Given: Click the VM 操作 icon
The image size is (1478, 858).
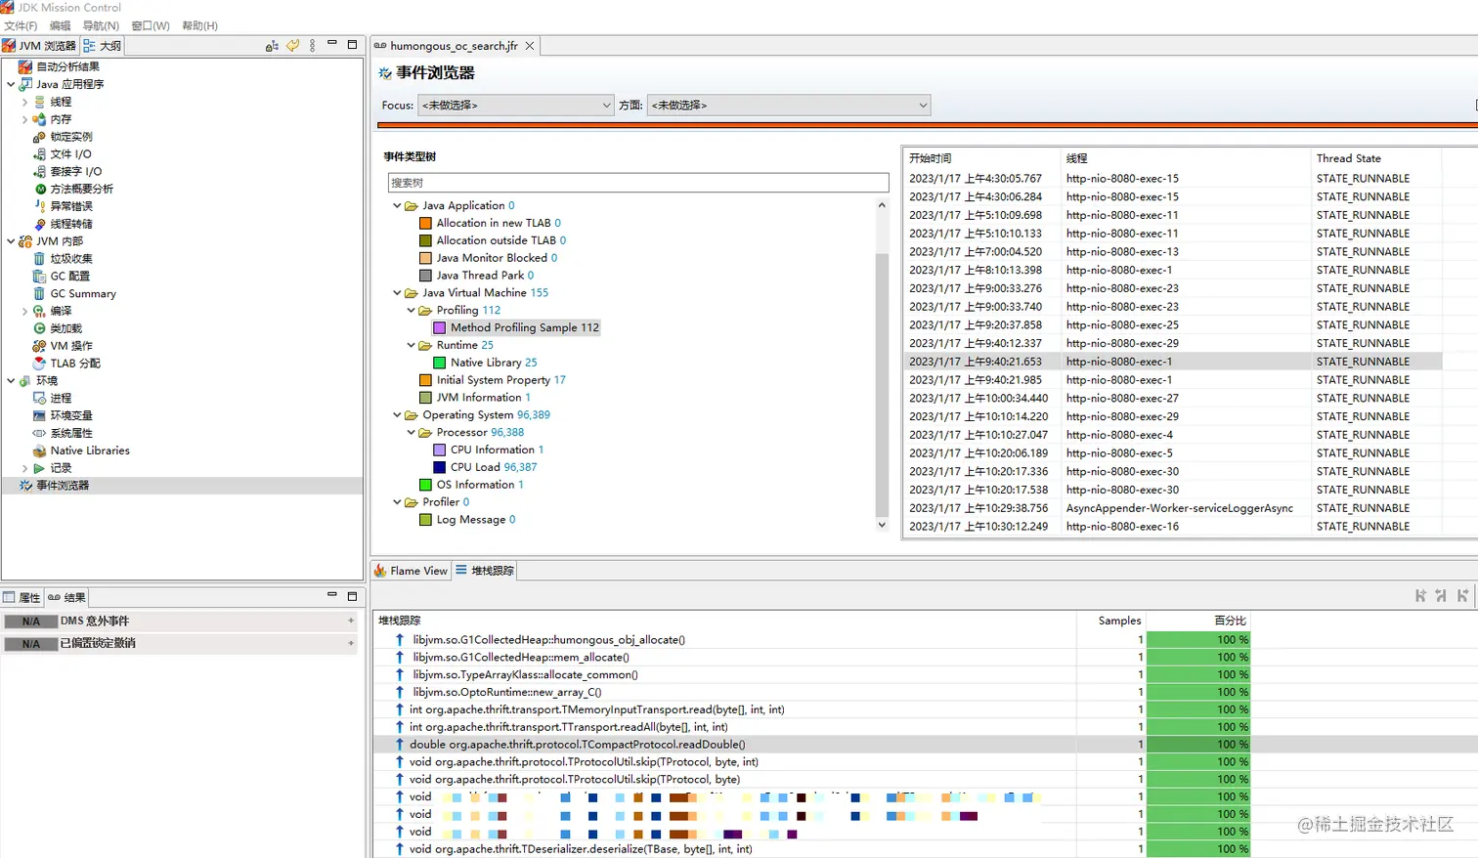Looking at the screenshot, I should click(39, 346).
